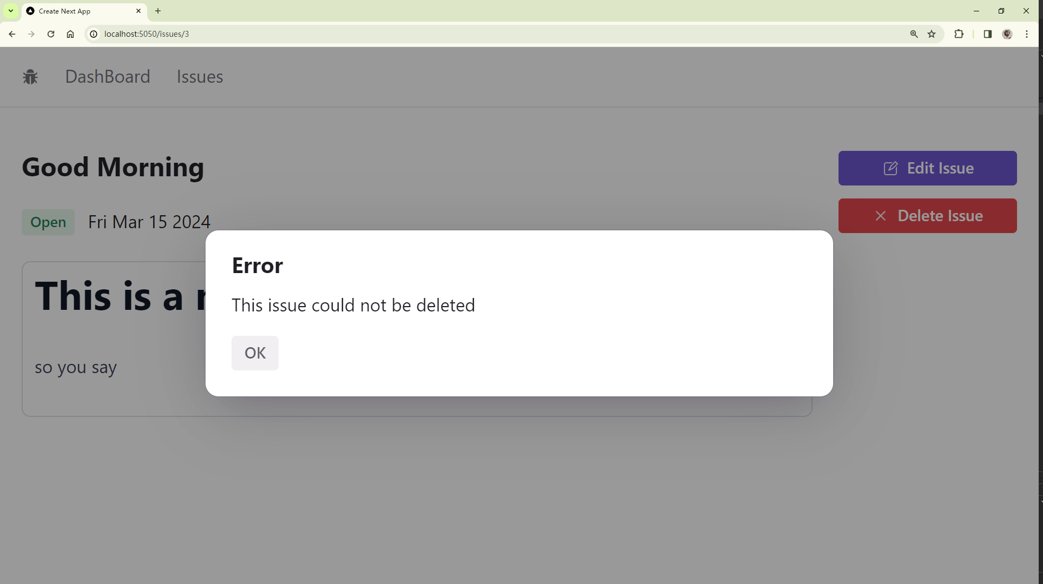The image size is (1043, 584).
Task: Click the bug/issue tracker icon
Action: click(x=30, y=77)
